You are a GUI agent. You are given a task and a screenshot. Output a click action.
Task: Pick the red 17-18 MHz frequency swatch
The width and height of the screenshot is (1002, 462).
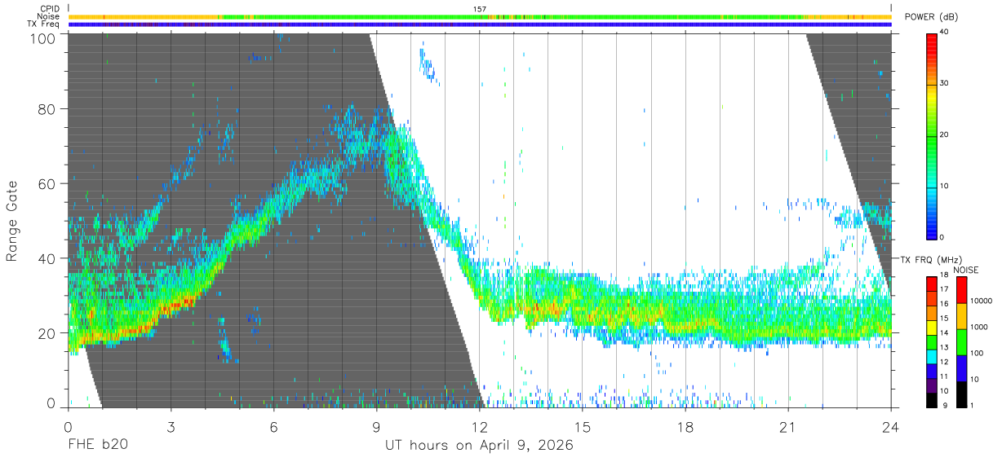[931, 283]
